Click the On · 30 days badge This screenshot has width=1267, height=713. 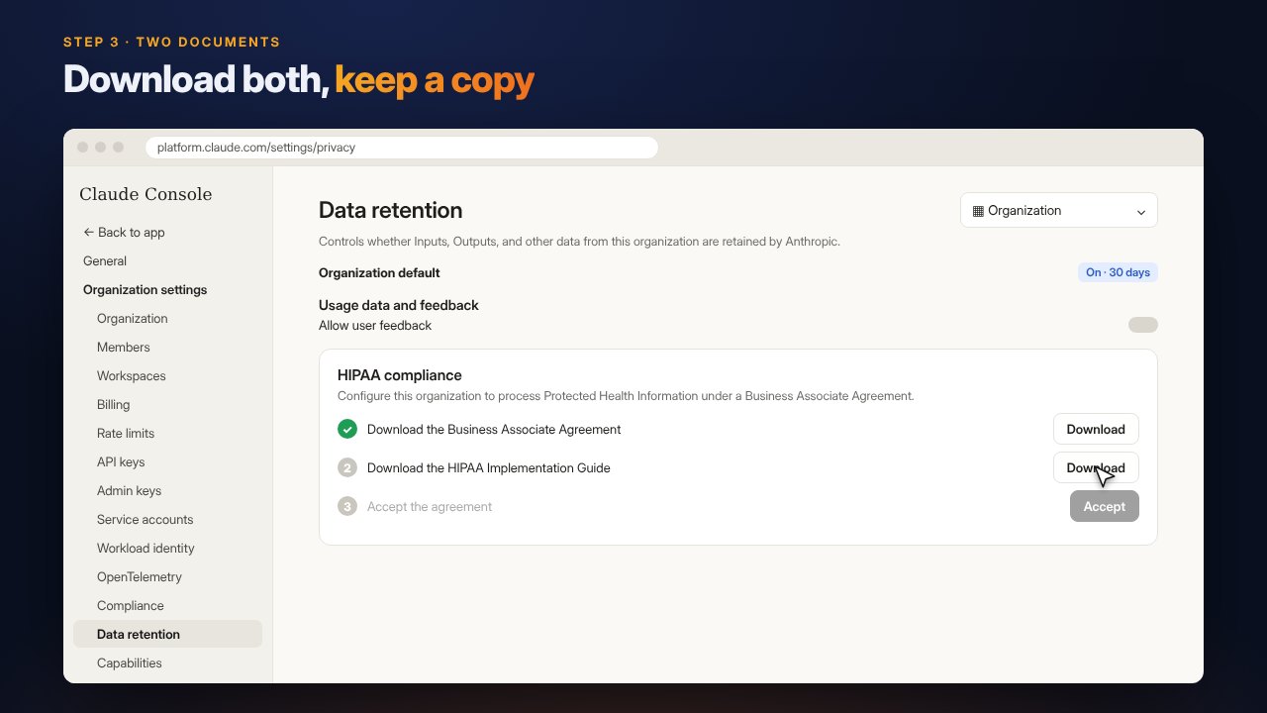pyautogui.click(x=1118, y=272)
